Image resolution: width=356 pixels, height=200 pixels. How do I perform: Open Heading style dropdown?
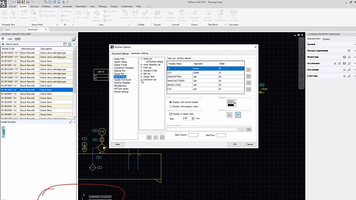[235, 103]
